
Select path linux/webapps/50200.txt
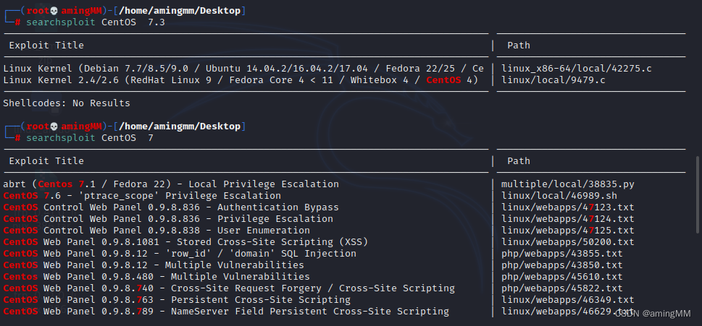click(568, 242)
